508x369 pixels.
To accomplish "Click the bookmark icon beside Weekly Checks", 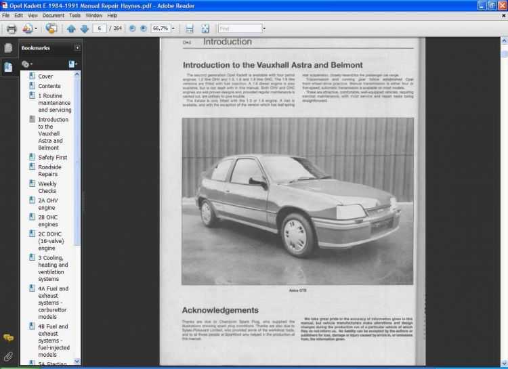I will pyautogui.click(x=32, y=183).
